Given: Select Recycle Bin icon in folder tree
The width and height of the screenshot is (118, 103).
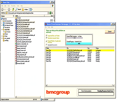Looking at the screenshot, I should [x=4, y=27].
